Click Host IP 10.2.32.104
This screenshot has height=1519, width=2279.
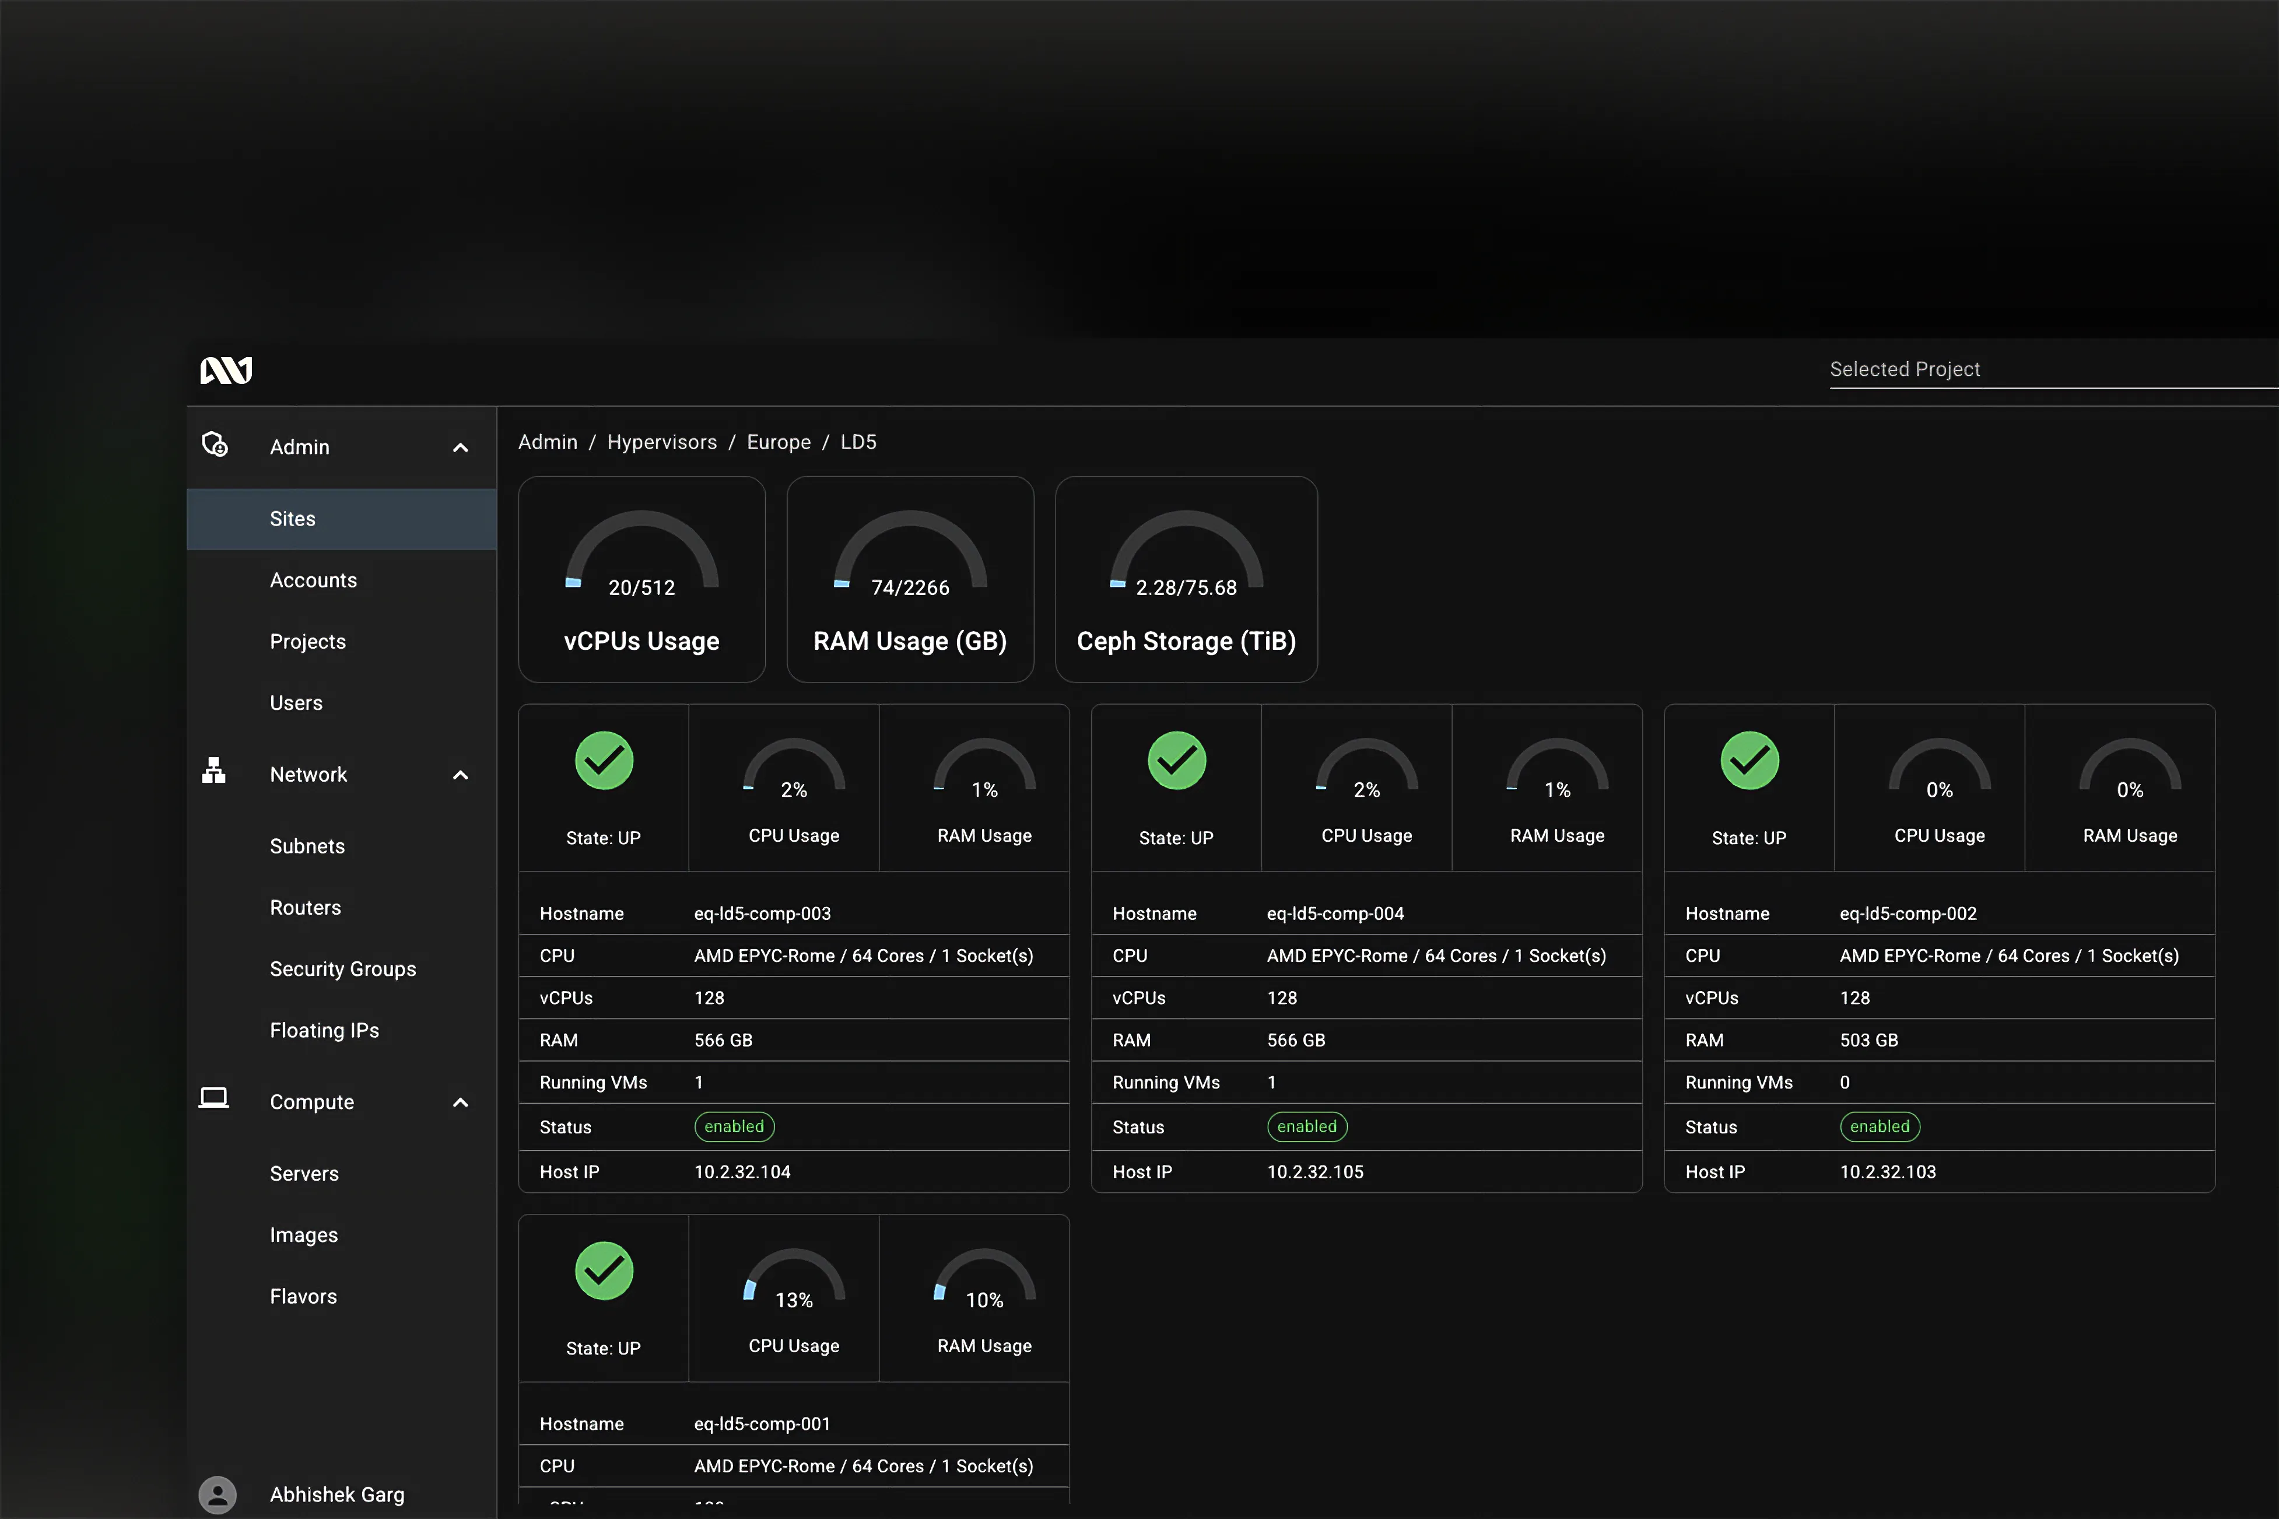point(743,1172)
